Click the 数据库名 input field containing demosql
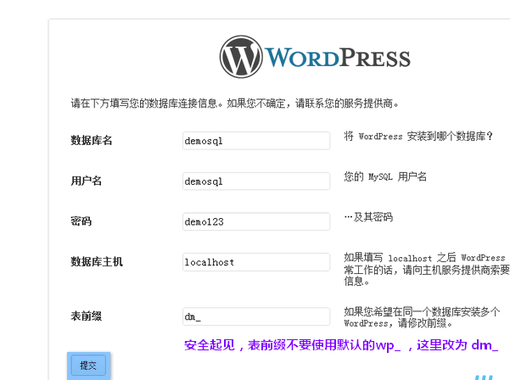This screenshot has width=510, height=380. tap(256, 141)
